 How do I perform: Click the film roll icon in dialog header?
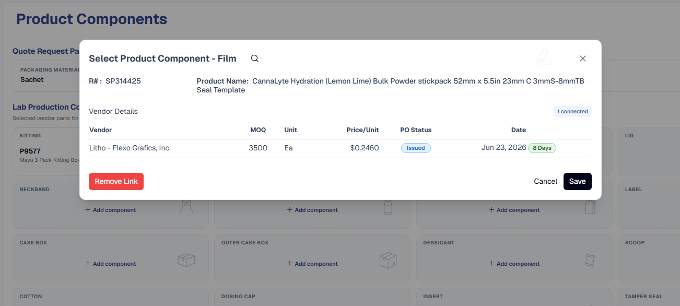[x=545, y=57]
